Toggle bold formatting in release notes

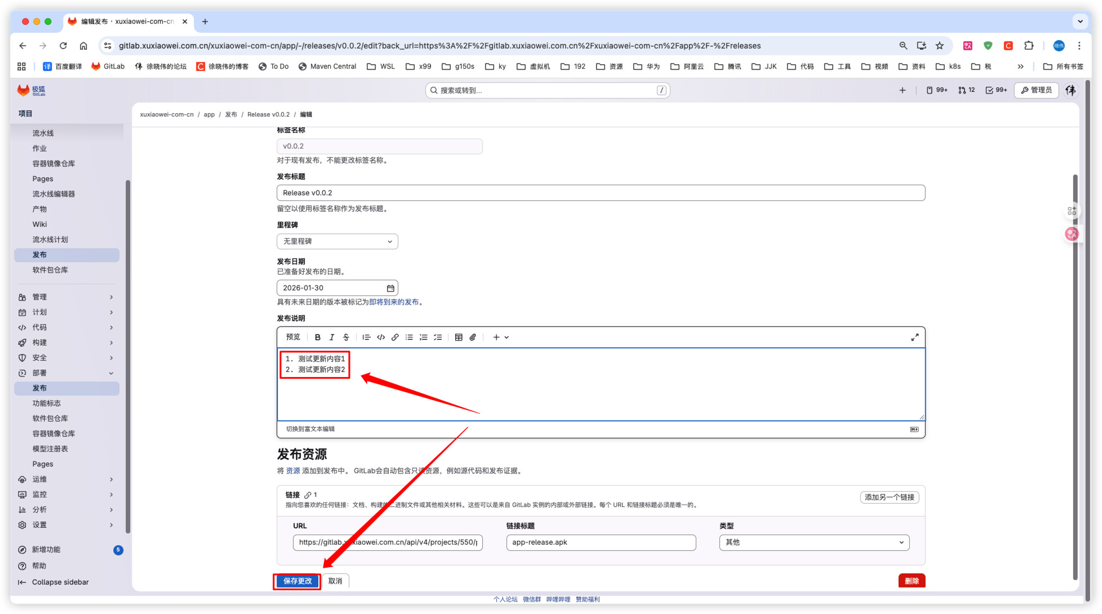click(x=317, y=337)
